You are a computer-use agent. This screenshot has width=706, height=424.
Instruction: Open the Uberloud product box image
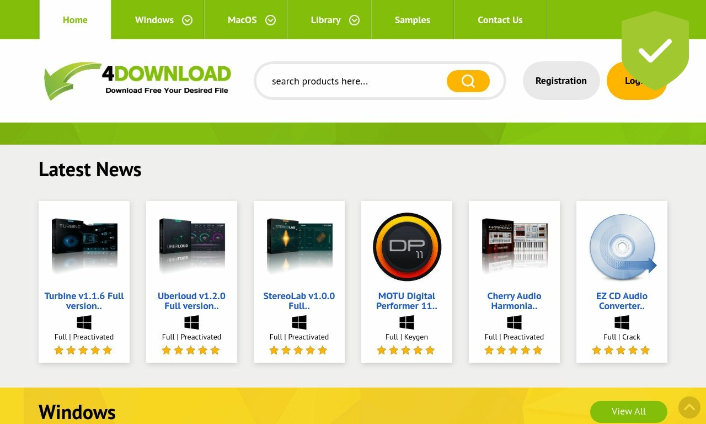pos(191,246)
